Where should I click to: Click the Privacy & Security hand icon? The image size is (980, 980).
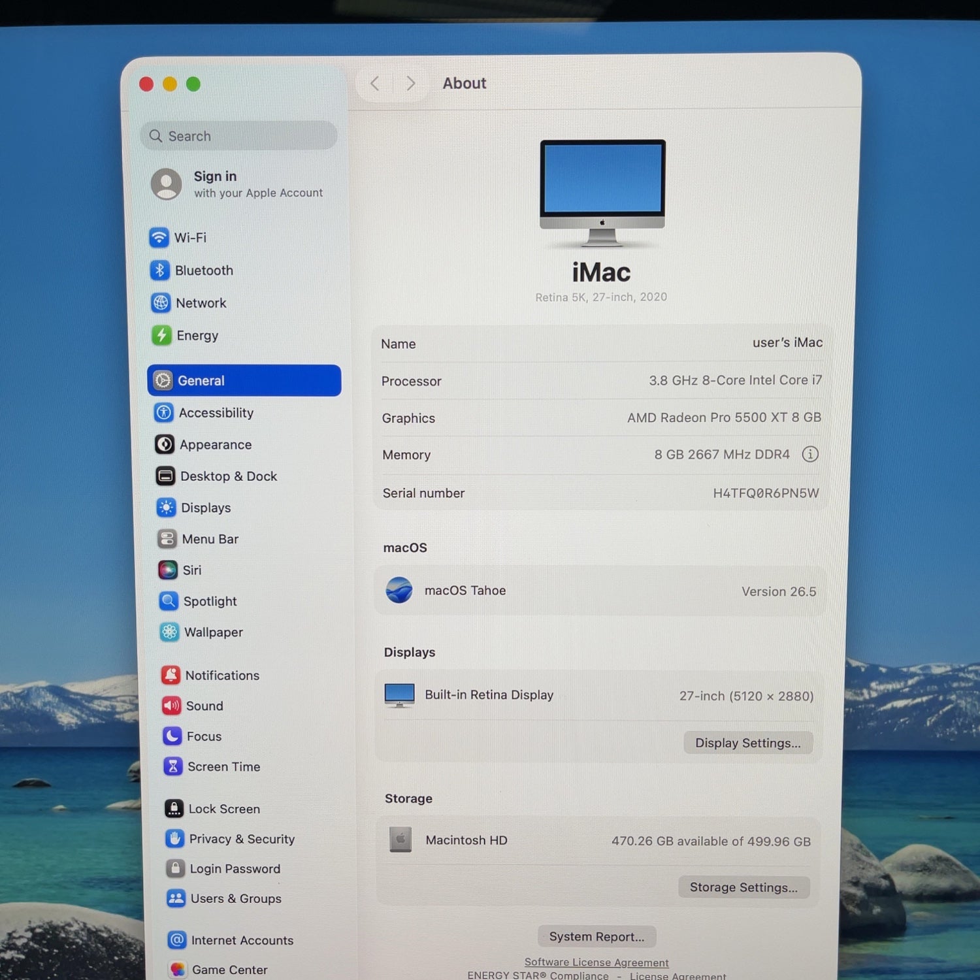(174, 838)
